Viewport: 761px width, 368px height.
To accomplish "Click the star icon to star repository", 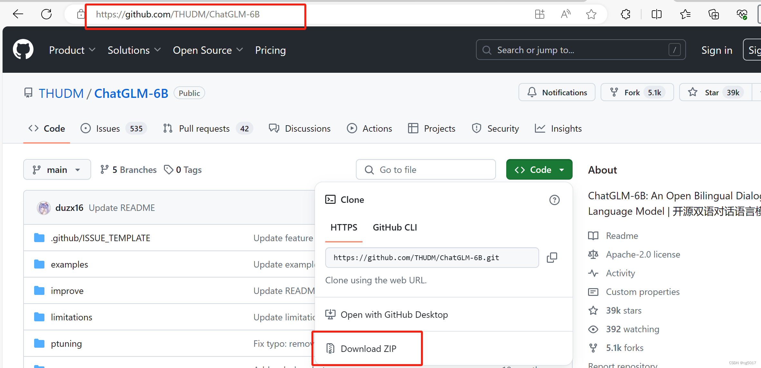I will (x=694, y=93).
